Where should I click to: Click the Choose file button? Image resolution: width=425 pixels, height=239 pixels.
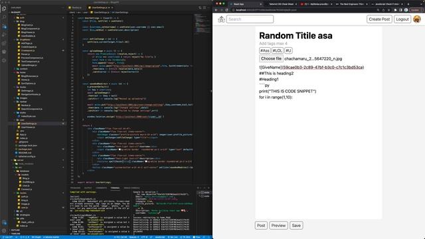[x=271, y=58]
